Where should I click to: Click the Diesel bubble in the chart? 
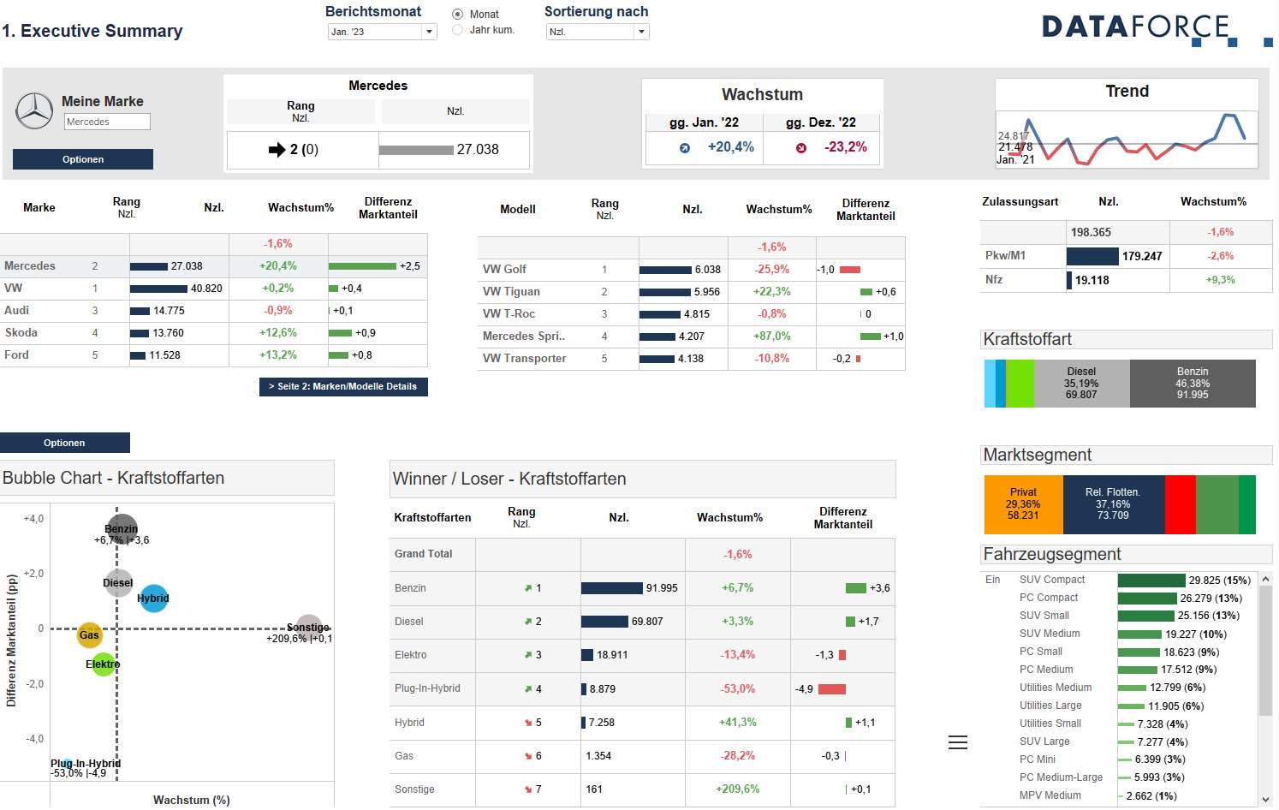118,583
